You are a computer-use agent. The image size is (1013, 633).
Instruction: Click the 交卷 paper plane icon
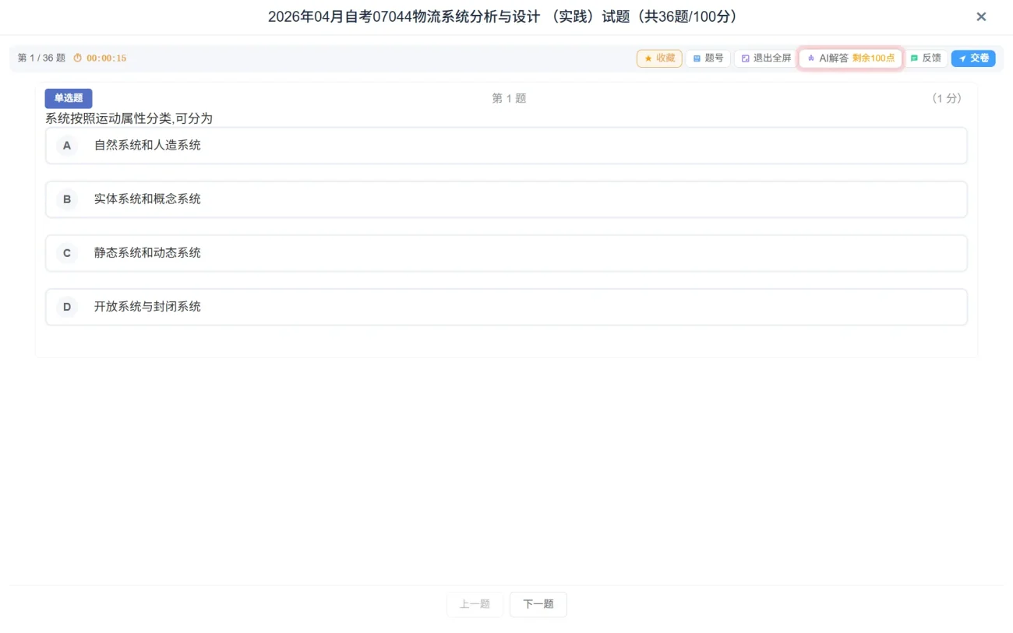coord(962,58)
